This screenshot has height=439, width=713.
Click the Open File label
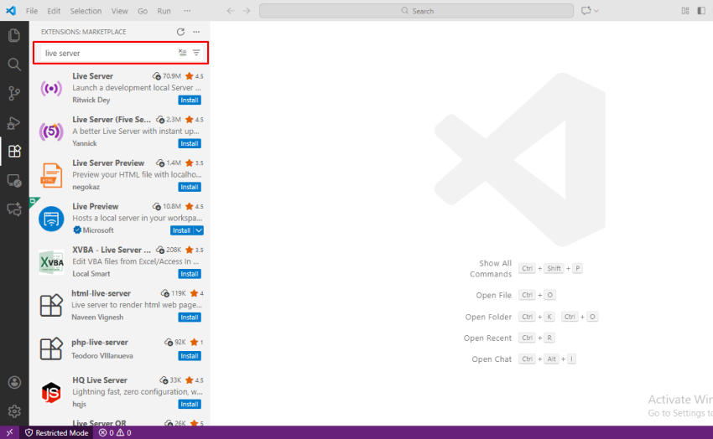pos(493,295)
